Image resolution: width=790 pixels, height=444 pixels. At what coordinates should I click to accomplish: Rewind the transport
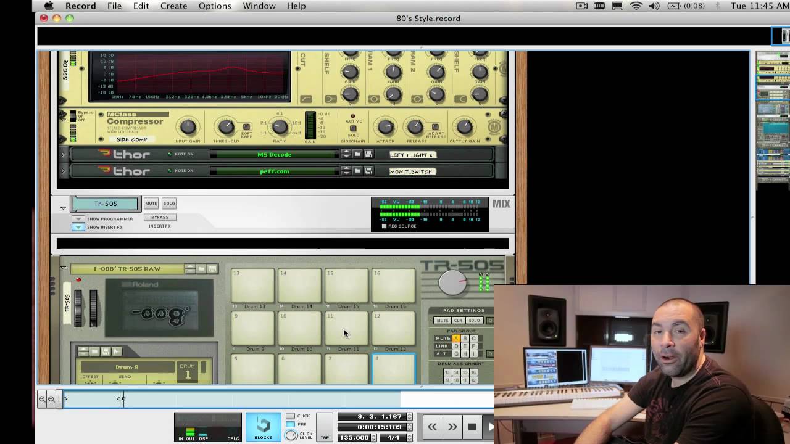tap(432, 426)
